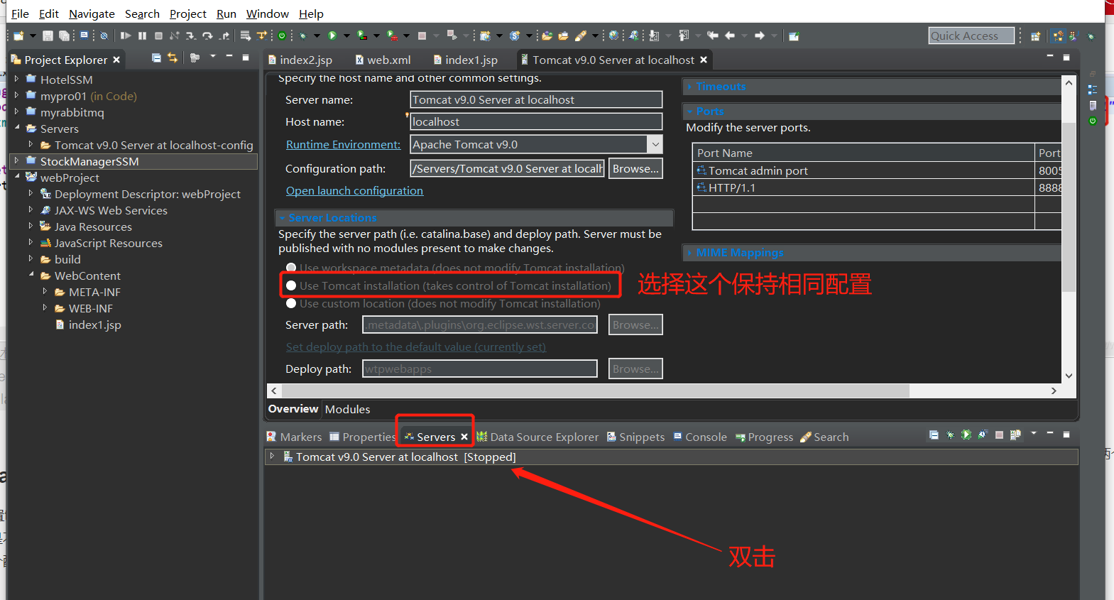1114x600 pixels.
Task: Select the HTTP/1.1 port row
Action: click(x=877, y=187)
